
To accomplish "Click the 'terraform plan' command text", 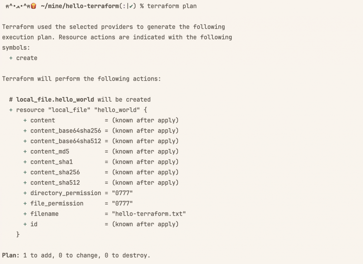I will click(172, 6).
